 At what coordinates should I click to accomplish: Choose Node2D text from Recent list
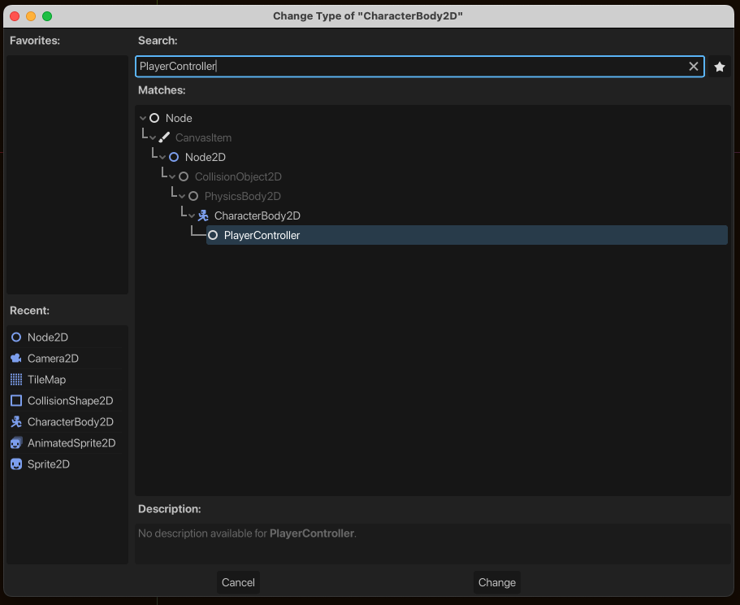(x=48, y=337)
